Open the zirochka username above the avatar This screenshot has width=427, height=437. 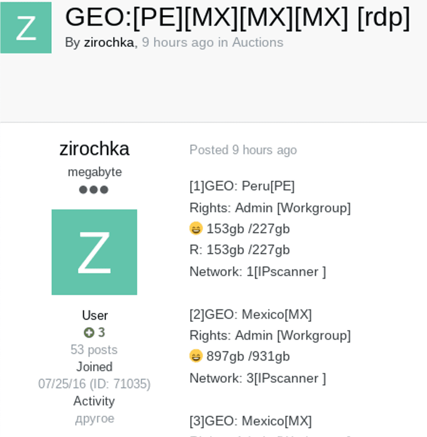95,149
